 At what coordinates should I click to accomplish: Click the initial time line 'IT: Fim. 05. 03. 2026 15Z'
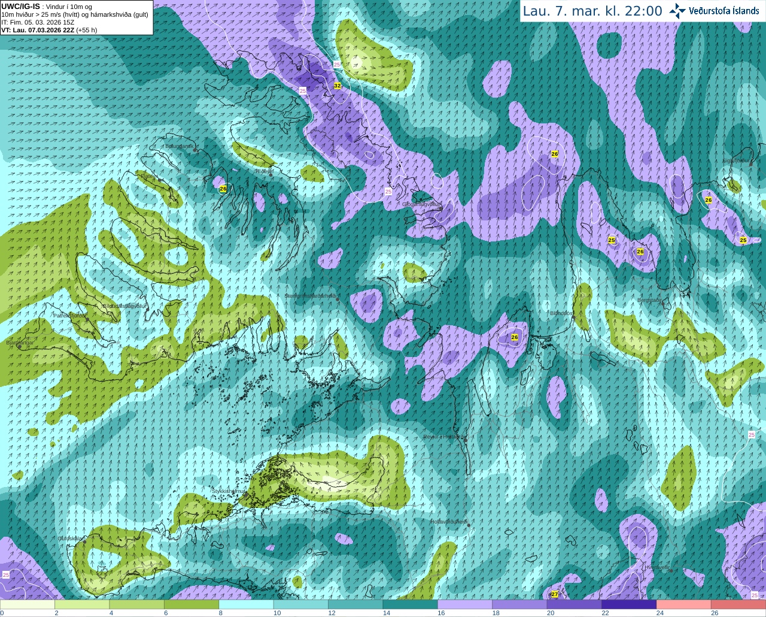(38, 22)
